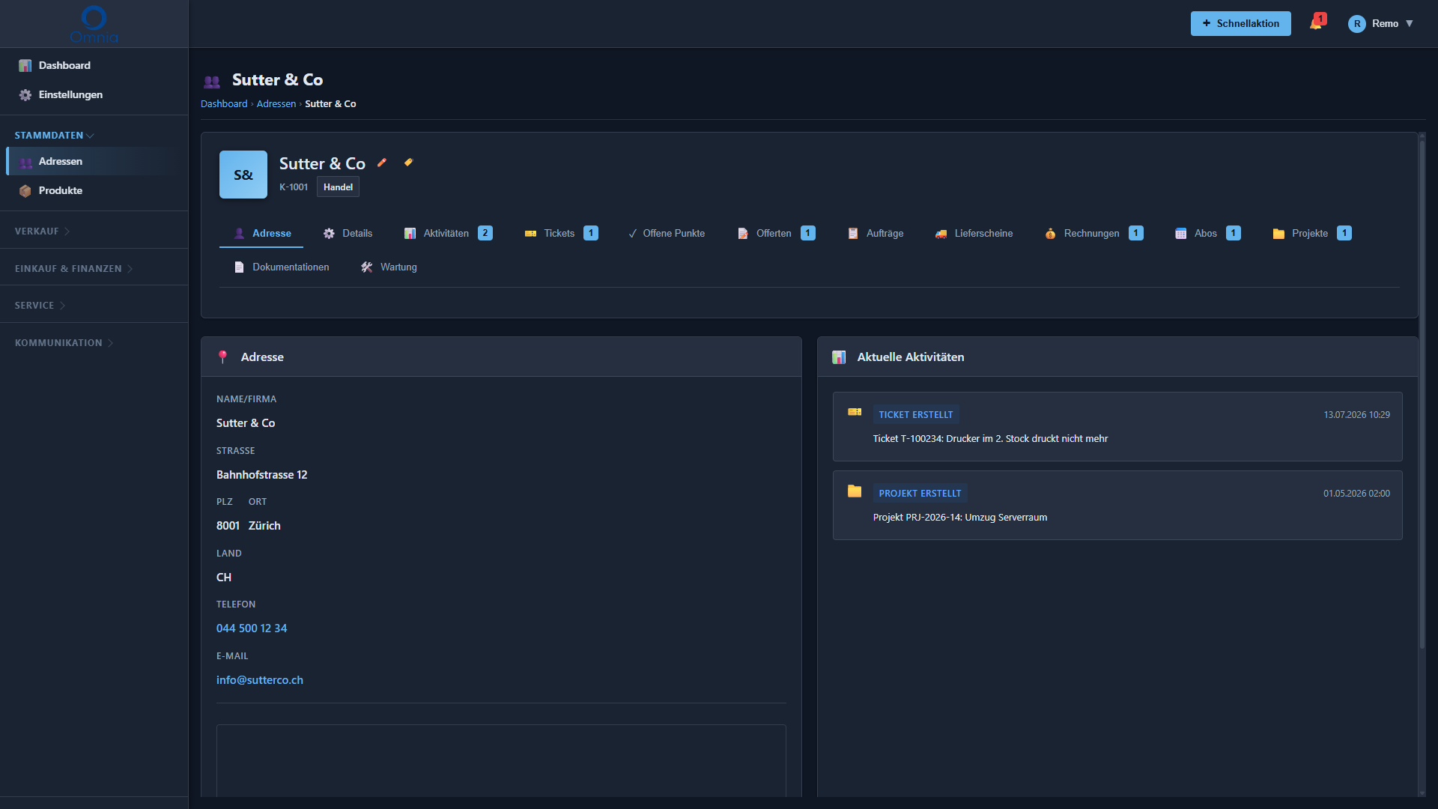Viewport: 1438px width, 809px height.
Task: Click the Adressen breadcrumb link
Action: 276,104
